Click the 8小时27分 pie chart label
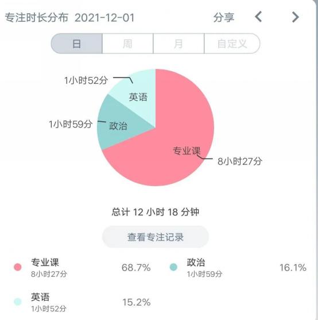318x320 pixels. (240, 161)
